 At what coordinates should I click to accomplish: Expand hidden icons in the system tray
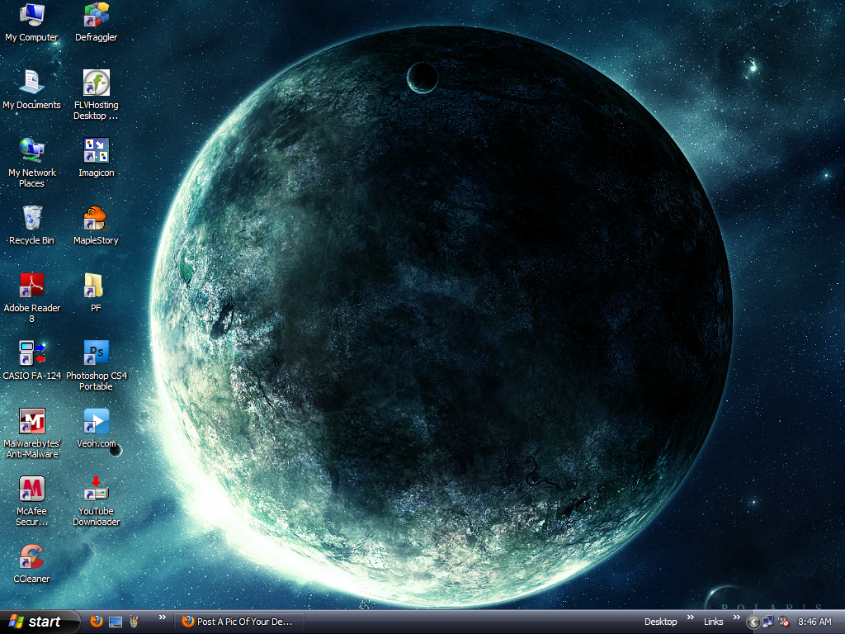pos(753,622)
